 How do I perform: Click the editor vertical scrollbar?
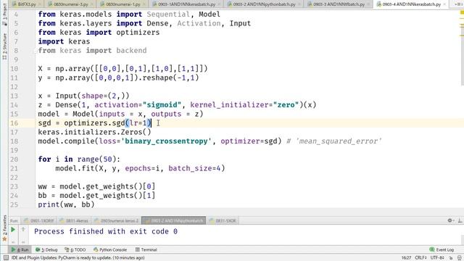click(x=463, y=55)
